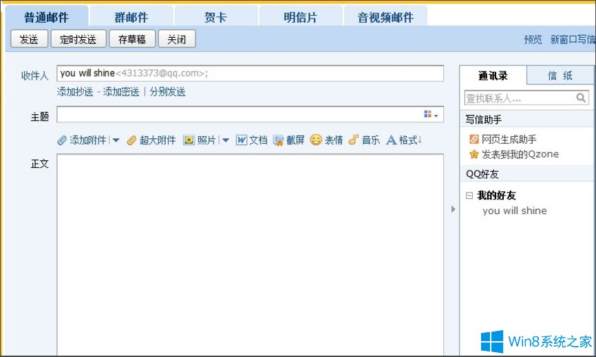Click the 预览 link
596x357 pixels.
point(533,39)
